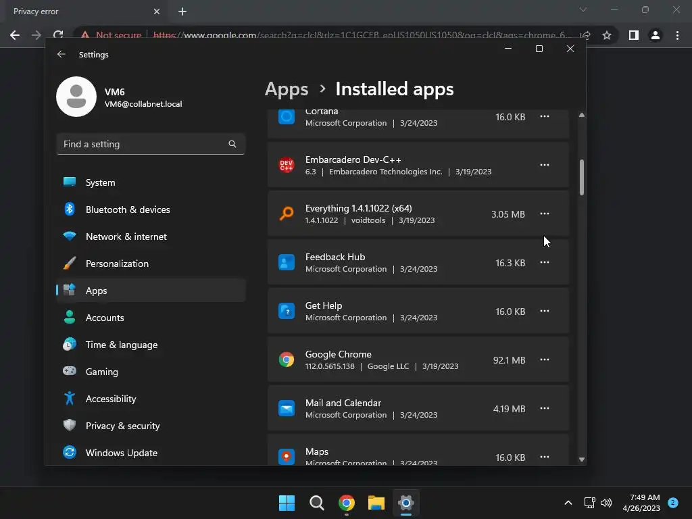
Task: Open the notification badge showing 2
Action: 673,503
